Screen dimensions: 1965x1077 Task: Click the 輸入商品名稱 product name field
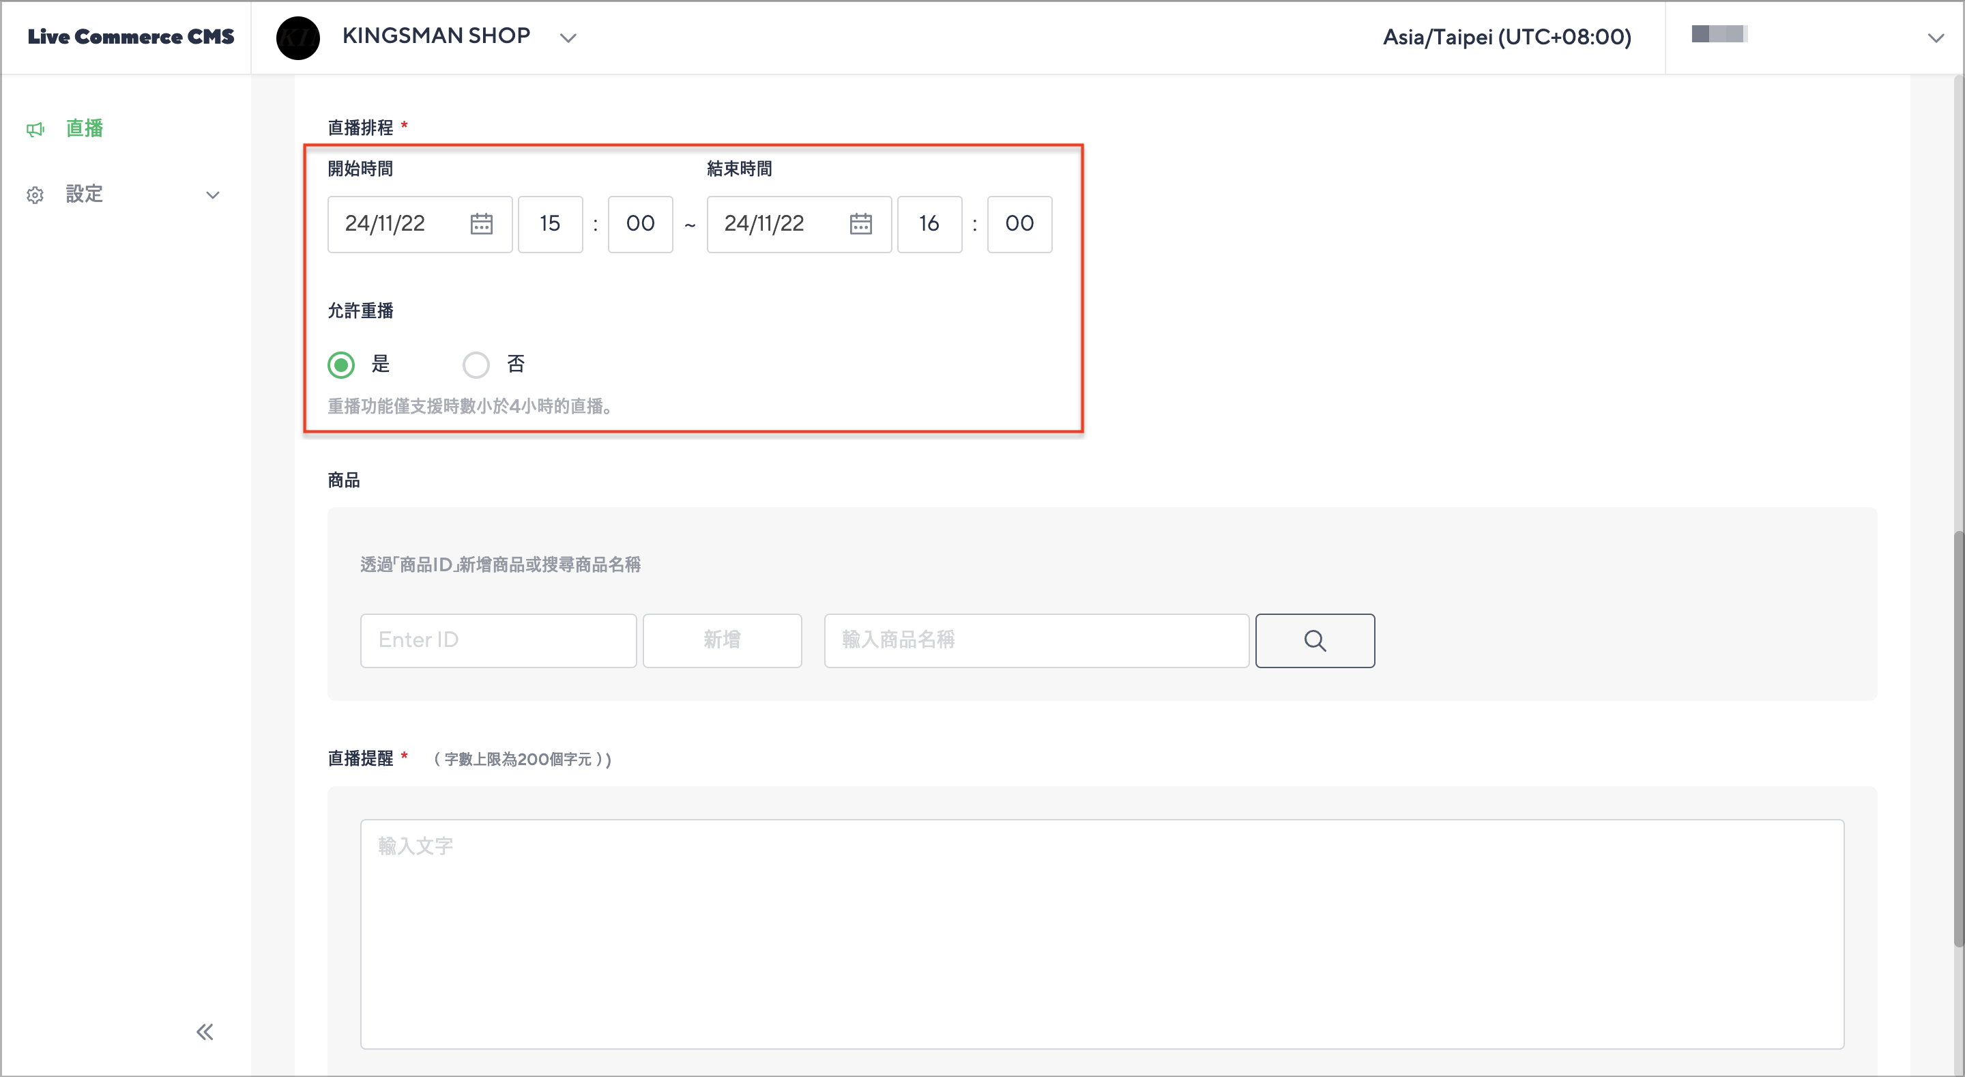click(1036, 640)
